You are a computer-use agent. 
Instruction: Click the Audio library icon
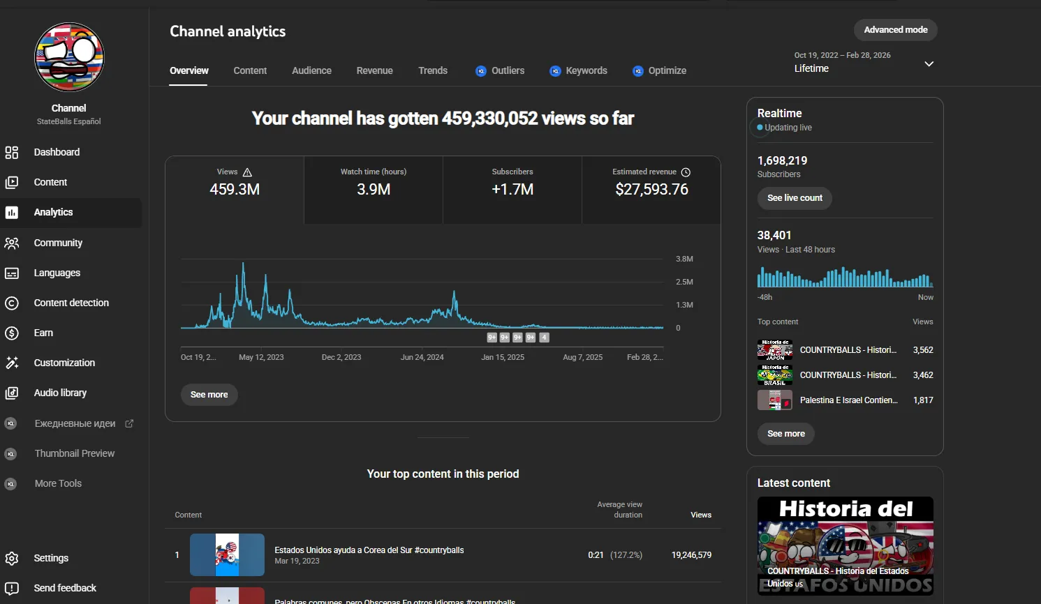click(x=12, y=393)
